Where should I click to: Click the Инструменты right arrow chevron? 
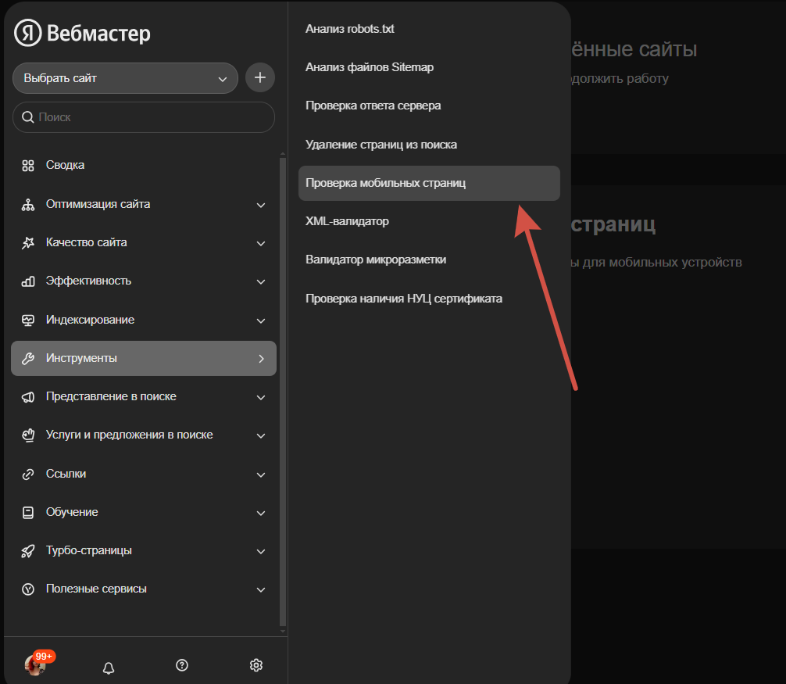(261, 359)
